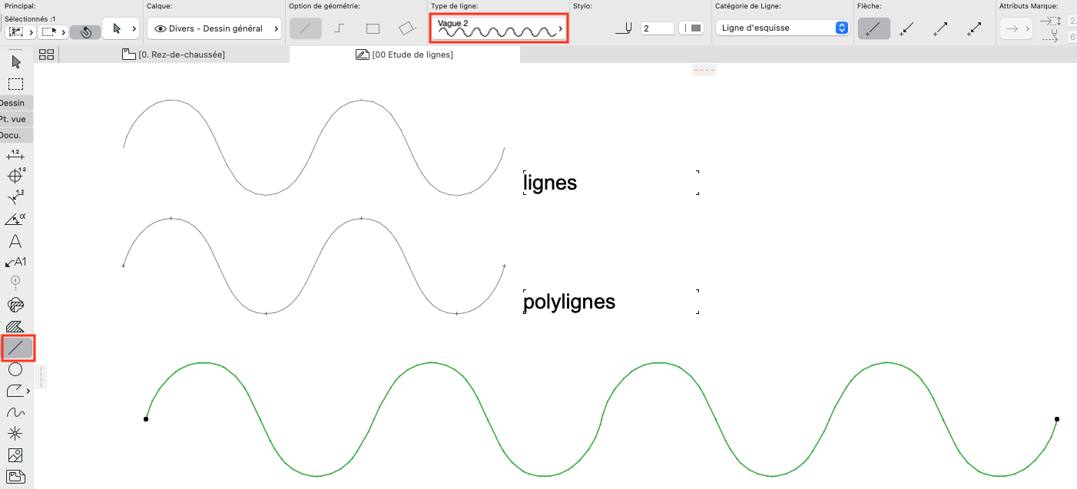Image resolution: width=1077 pixels, height=489 pixels.
Task: Toggle the magnet quick selection button
Action: click(x=85, y=32)
